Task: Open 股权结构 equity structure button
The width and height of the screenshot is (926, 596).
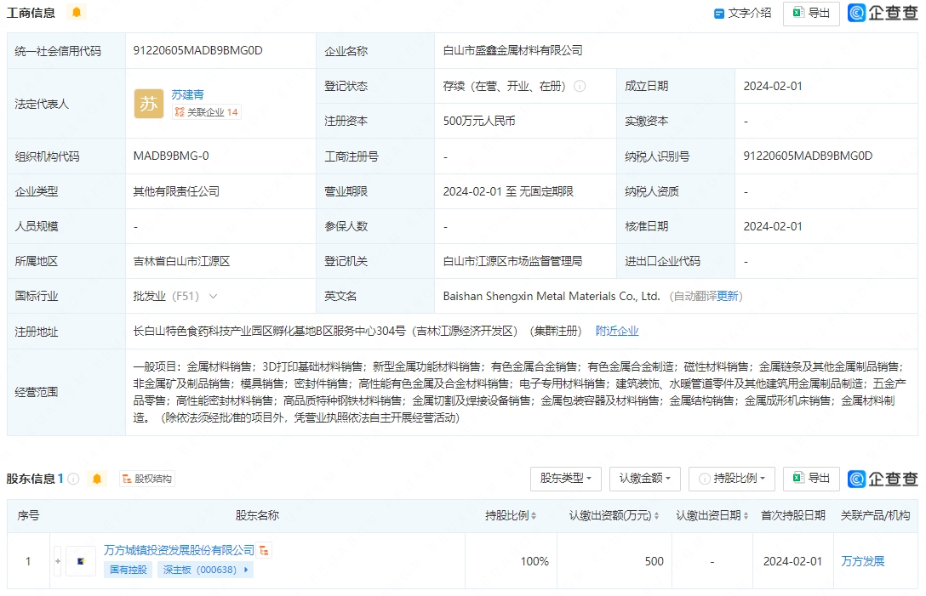Action: pos(147,479)
